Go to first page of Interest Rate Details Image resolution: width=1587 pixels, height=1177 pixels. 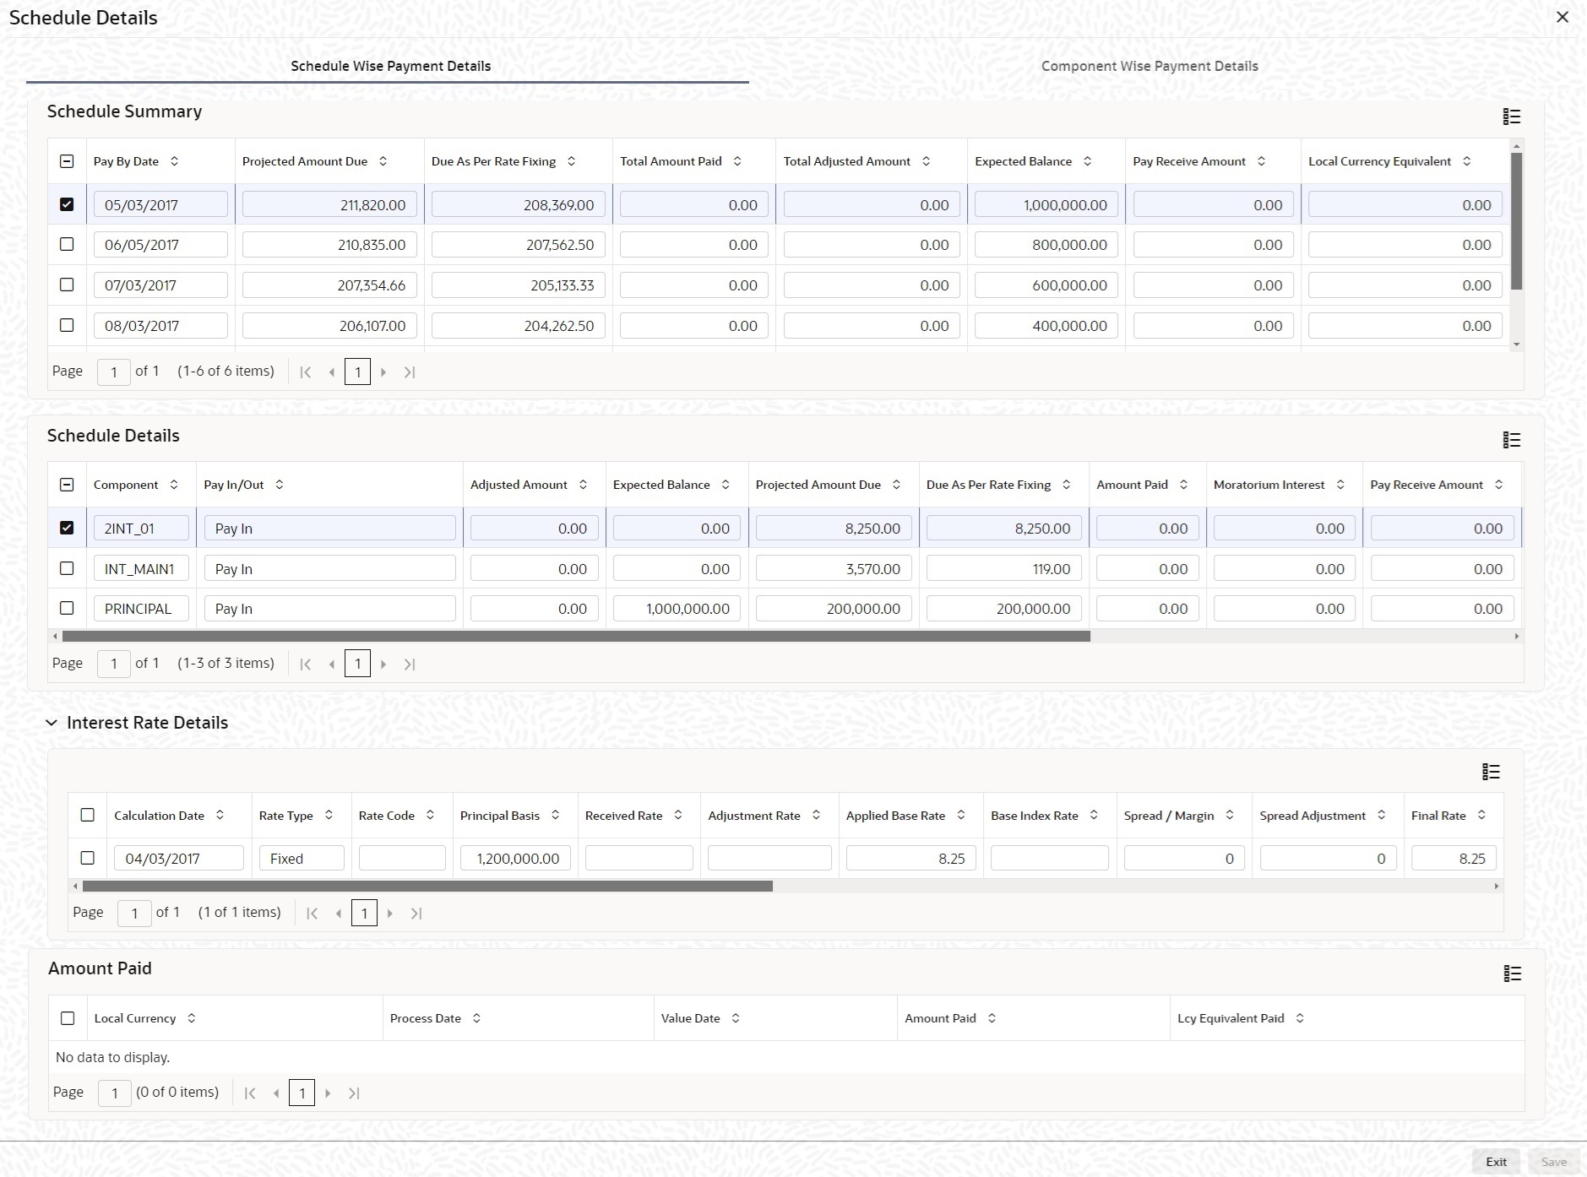(x=312, y=914)
